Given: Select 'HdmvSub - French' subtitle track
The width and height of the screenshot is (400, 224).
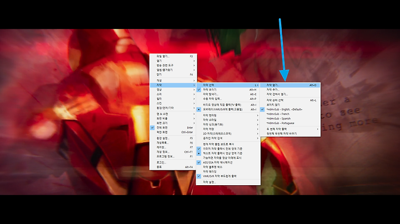Looking at the screenshot, I should [x=290, y=114].
